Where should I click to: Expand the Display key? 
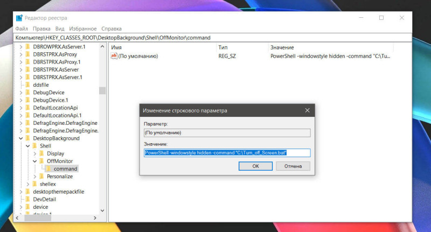(x=34, y=153)
